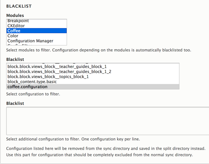This screenshot has width=209, height=164.
Task: Click the Blacklist label above the configuration list
Action: (15, 59)
